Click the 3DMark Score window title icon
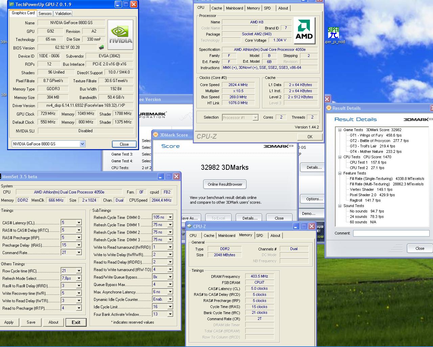Viewport: 433px width, 347px height. coord(156,135)
